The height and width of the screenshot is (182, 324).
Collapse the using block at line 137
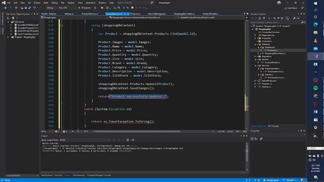coord(61,25)
